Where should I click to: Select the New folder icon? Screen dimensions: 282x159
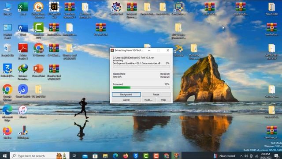tap(272, 9)
